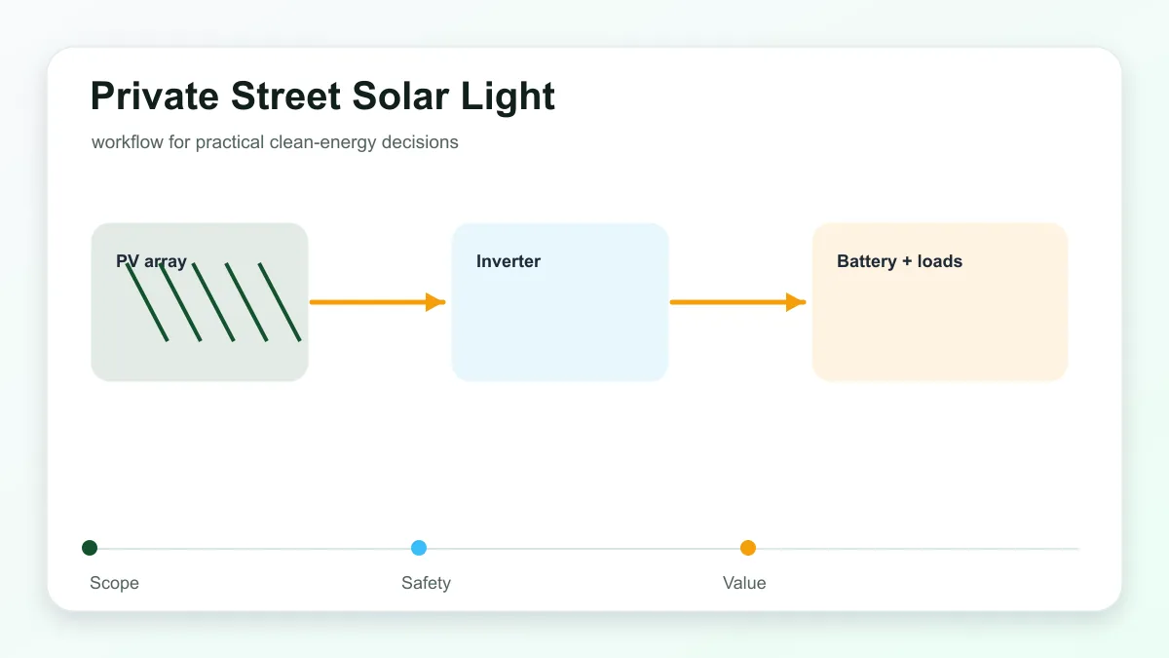
Task: Click the Battery + loads heading text
Action: click(899, 261)
